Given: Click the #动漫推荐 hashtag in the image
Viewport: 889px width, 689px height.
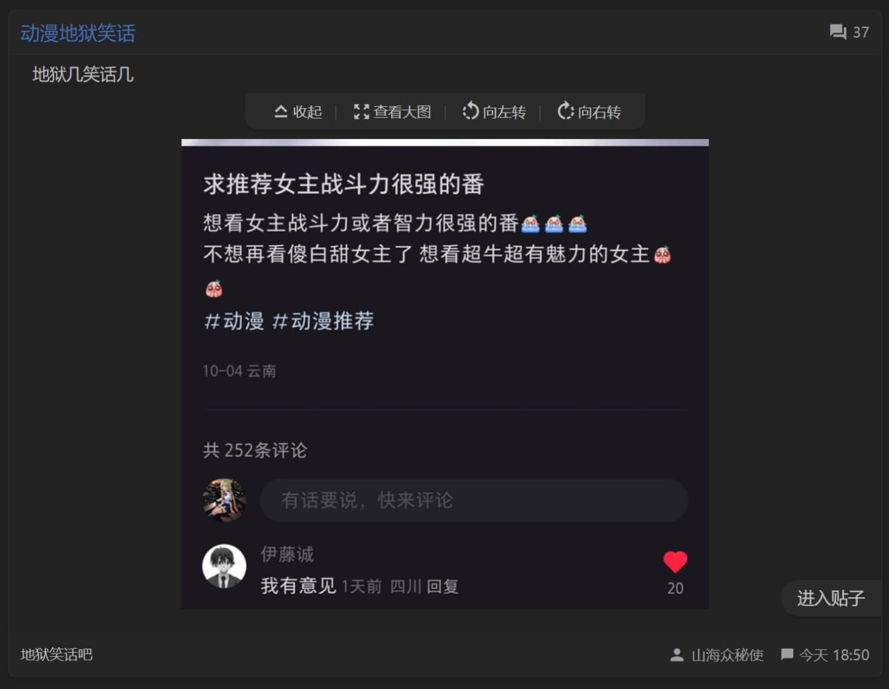Looking at the screenshot, I should pyautogui.click(x=324, y=321).
